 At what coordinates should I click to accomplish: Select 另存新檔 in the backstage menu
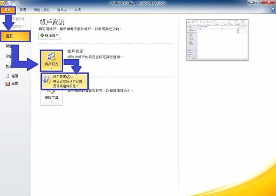click(18, 19)
